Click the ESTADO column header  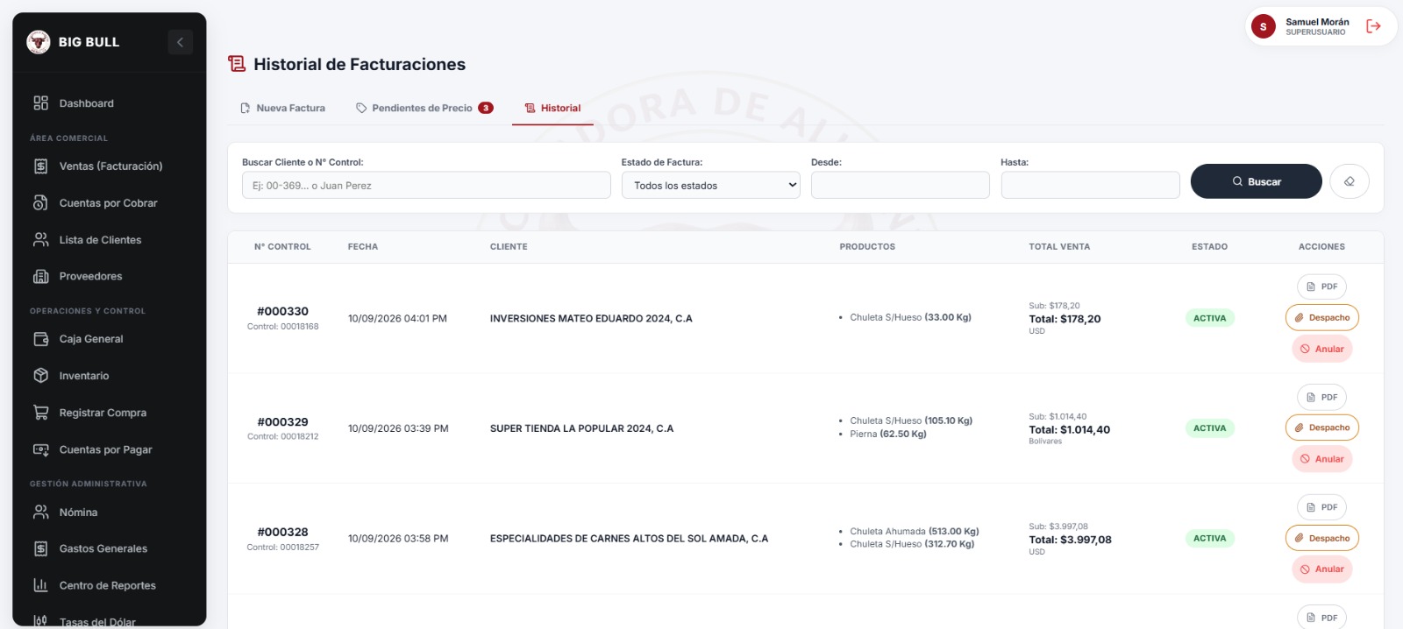coord(1209,247)
